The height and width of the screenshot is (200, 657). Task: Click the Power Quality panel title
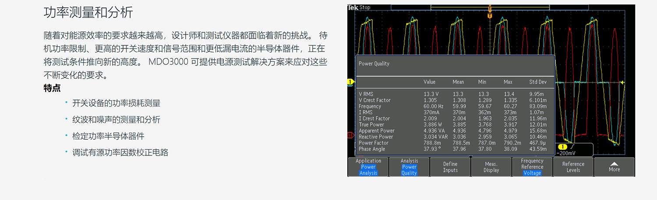pyautogui.click(x=374, y=64)
